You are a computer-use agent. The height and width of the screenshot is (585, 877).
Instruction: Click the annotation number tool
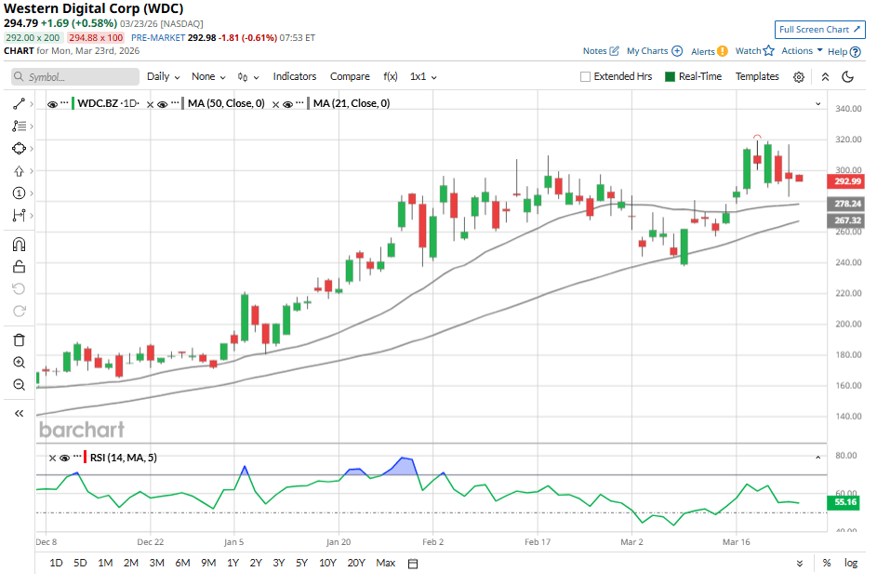tap(19, 193)
